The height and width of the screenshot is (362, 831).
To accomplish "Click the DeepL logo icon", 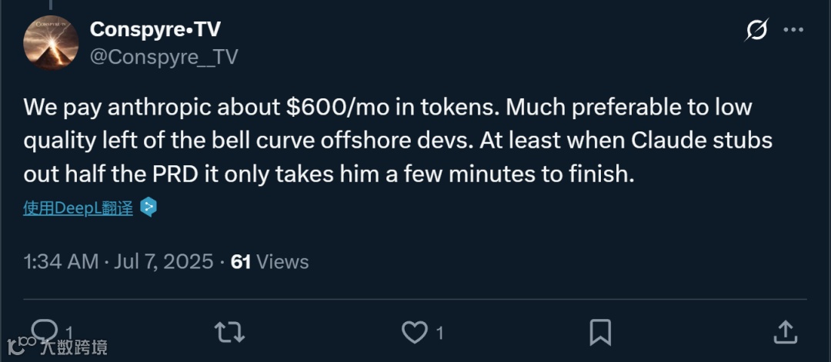I will point(149,208).
